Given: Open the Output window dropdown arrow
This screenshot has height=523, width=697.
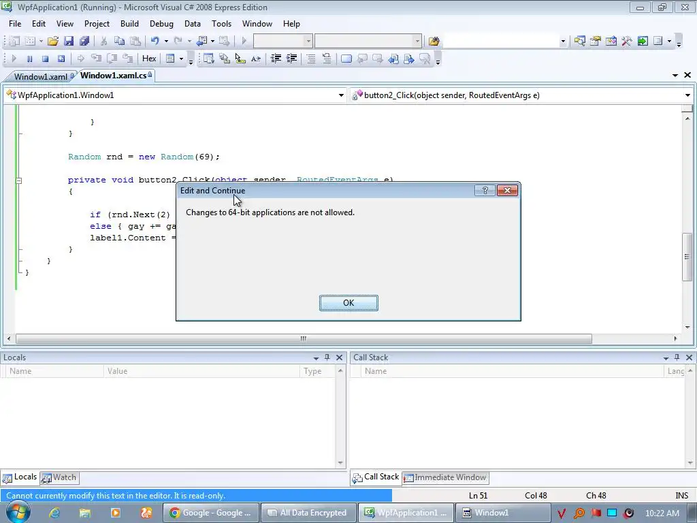Looking at the screenshot, I should pyautogui.click(x=181, y=59).
